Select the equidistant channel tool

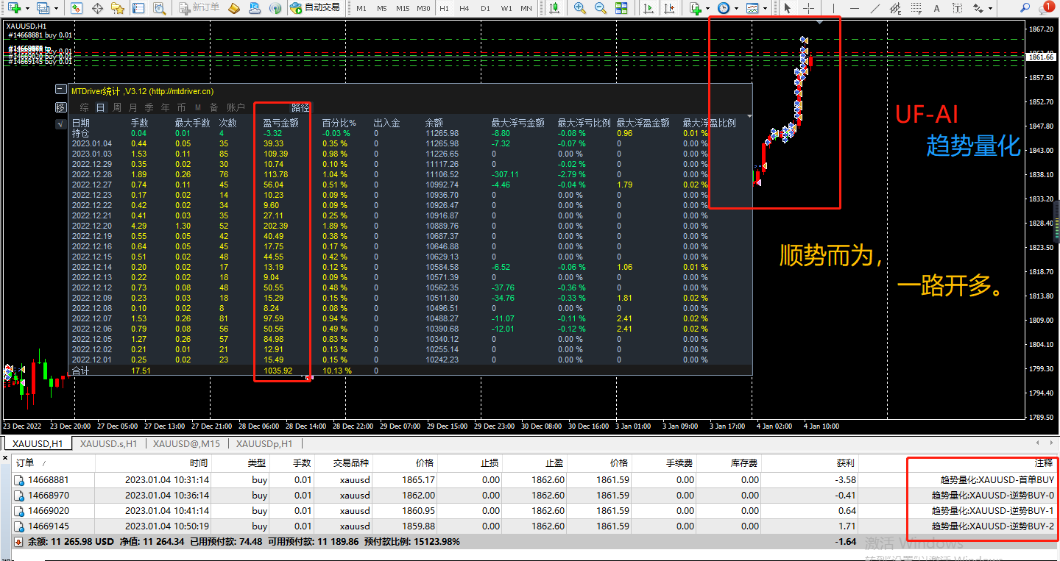(895, 8)
